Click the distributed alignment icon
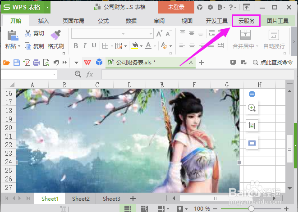The width and height of the screenshot is (298, 212). (x=220, y=46)
